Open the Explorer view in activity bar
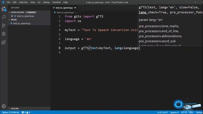This screenshot has width=203, height=114. 3,9
